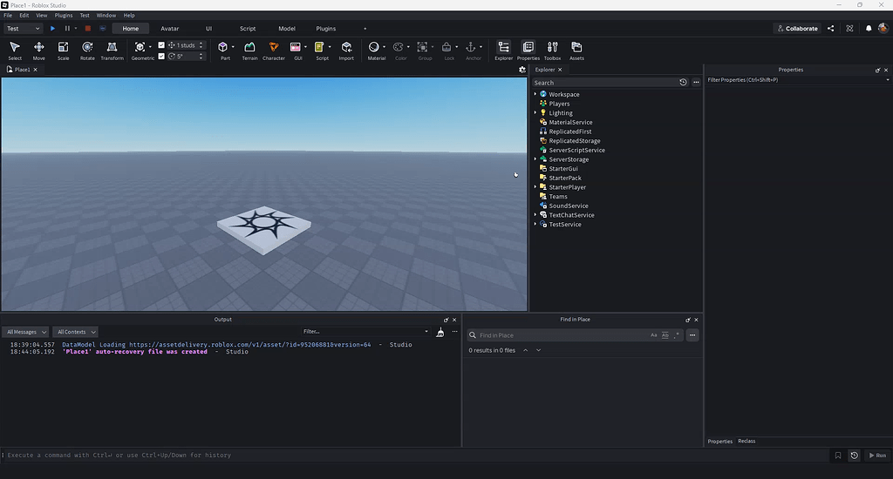The width and height of the screenshot is (893, 479).
Task: Open the All Contexts dropdown
Action: (76, 332)
